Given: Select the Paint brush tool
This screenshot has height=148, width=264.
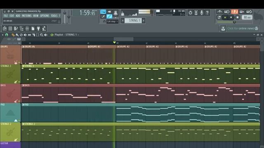Looking at the screenshot, I should [x=17, y=35].
